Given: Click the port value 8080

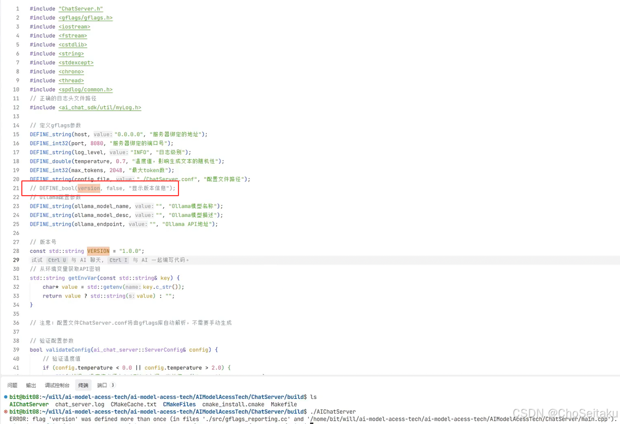Looking at the screenshot, I should coord(97,143).
